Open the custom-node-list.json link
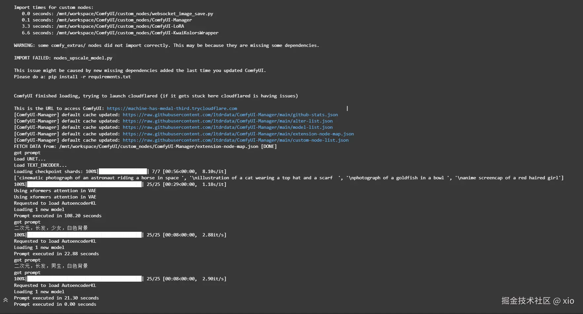Viewport: 583px width, 314px height. tap(236, 140)
